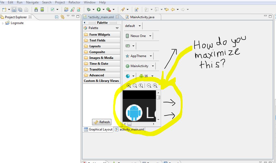Image resolution: width=276 pixels, height=163 pixels.
Task: Open the Android Virtual Device Manager icon
Action: pyautogui.click(x=42, y=10)
